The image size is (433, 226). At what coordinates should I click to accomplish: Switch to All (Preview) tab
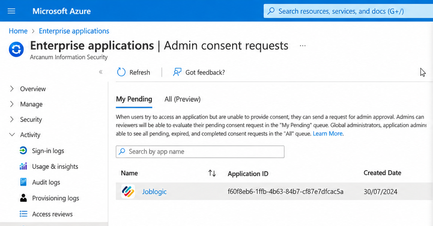pos(183,99)
